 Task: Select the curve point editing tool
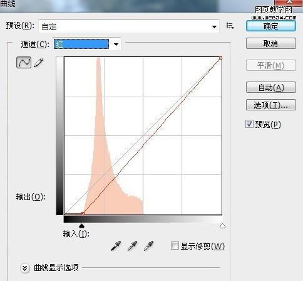(x=24, y=62)
